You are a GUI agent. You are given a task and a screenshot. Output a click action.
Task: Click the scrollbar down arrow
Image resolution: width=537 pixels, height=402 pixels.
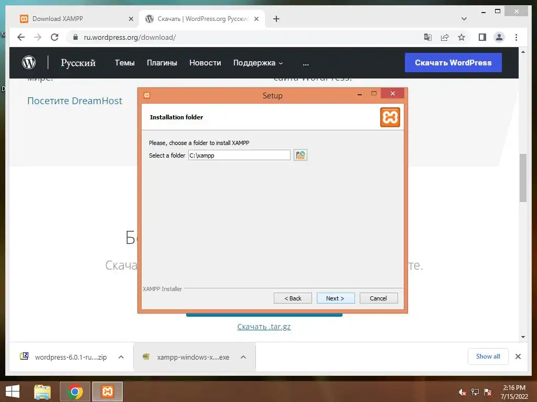tap(523, 337)
